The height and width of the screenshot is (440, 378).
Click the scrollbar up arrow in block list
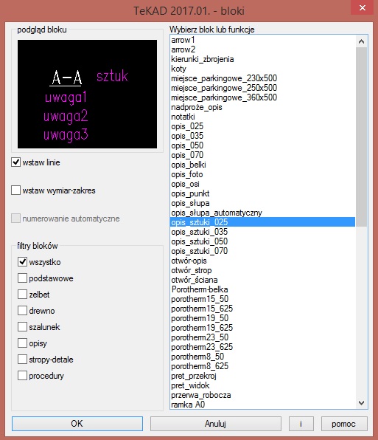[x=361, y=41]
